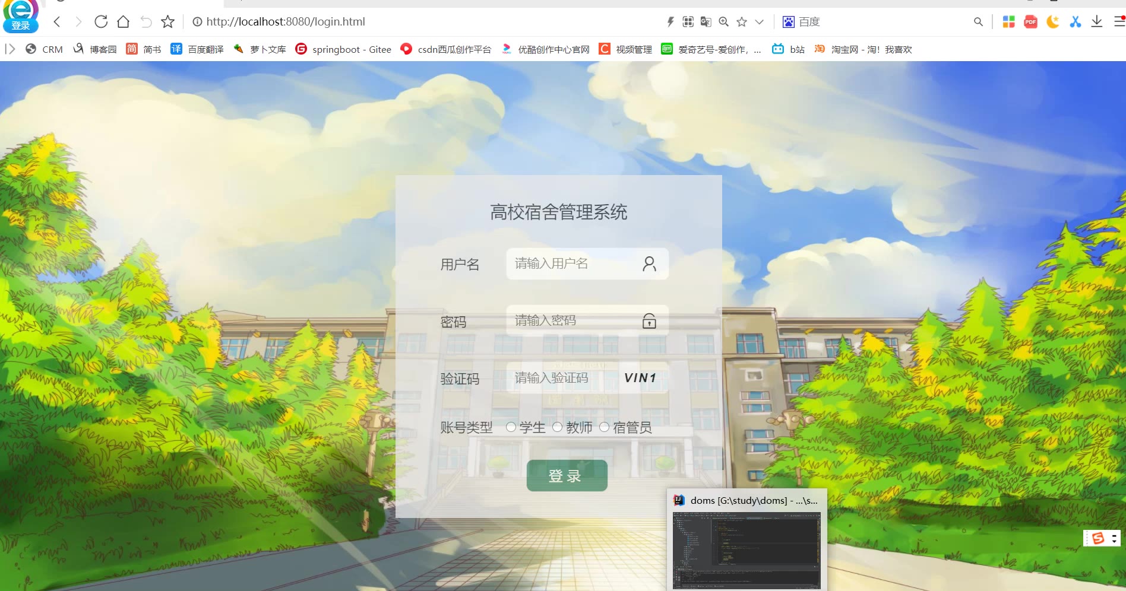The height and width of the screenshot is (591, 1126).
Task: Refresh the VIN1 captcha image
Action: pyautogui.click(x=640, y=378)
